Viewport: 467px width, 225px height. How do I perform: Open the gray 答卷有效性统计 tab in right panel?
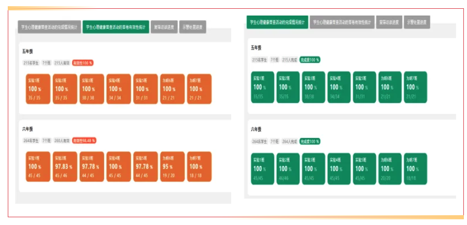pyautogui.click(x=342, y=22)
